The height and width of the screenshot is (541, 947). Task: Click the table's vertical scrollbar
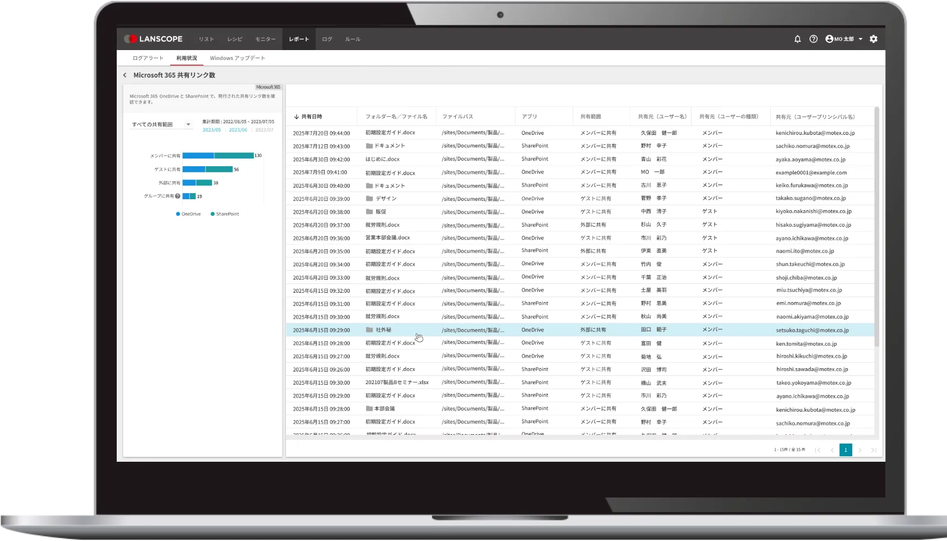(x=877, y=226)
